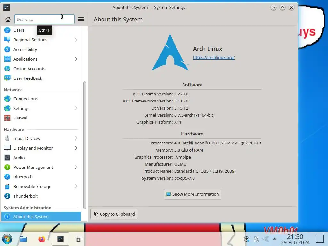Open the Thunderbolt entry
The image size is (328, 246).
(x=41, y=196)
